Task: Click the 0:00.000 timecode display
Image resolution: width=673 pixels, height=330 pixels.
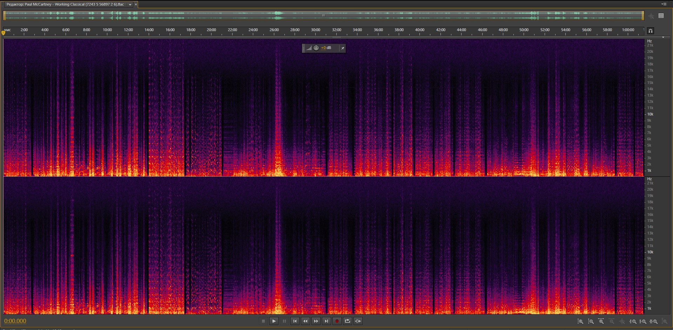Action: pyautogui.click(x=15, y=321)
